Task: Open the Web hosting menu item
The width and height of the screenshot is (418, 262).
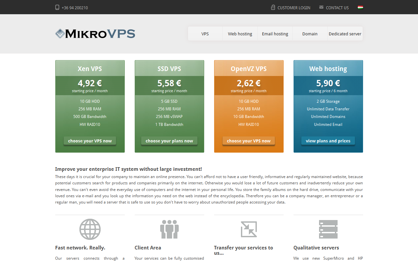Action: [240, 34]
